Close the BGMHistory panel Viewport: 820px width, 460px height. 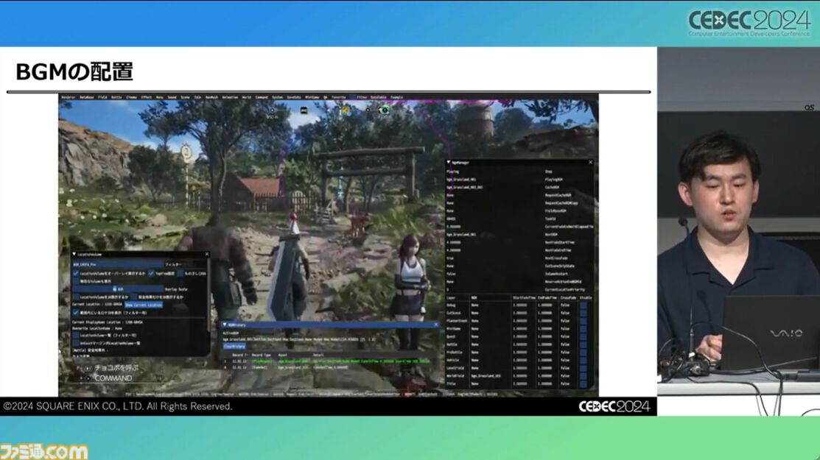(435, 325)
